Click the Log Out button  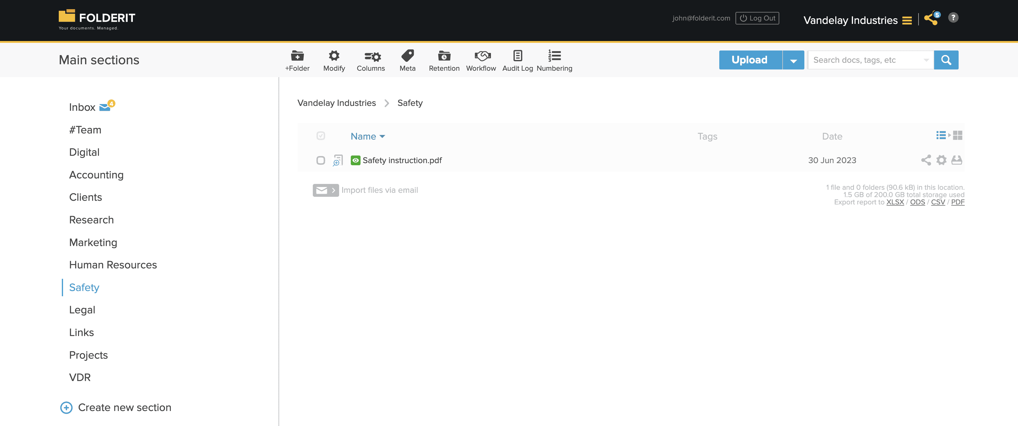[757, 18]
